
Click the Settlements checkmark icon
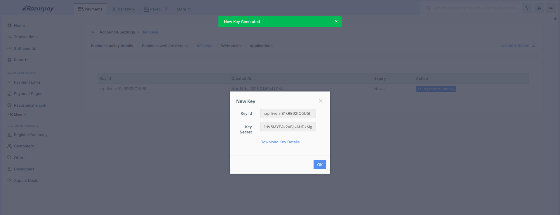point(9,48)
